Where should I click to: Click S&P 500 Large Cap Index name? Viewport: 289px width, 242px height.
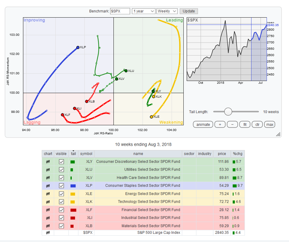click(158, 233)
